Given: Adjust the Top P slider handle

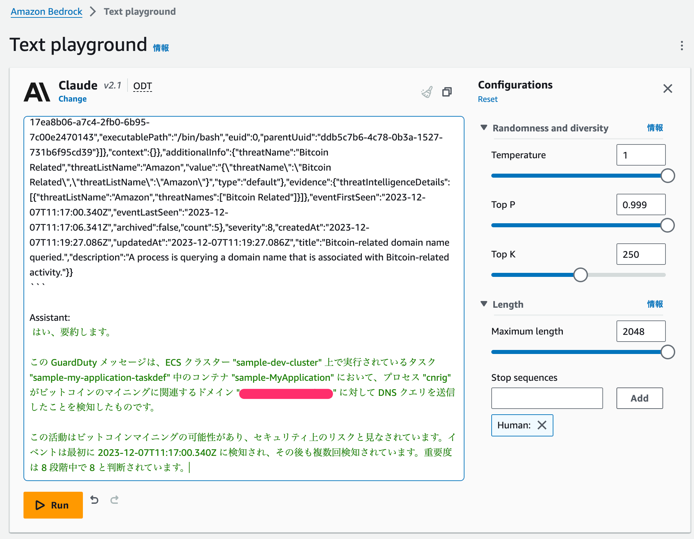Looking at the screenshot, I should click(x=667, y=225).
